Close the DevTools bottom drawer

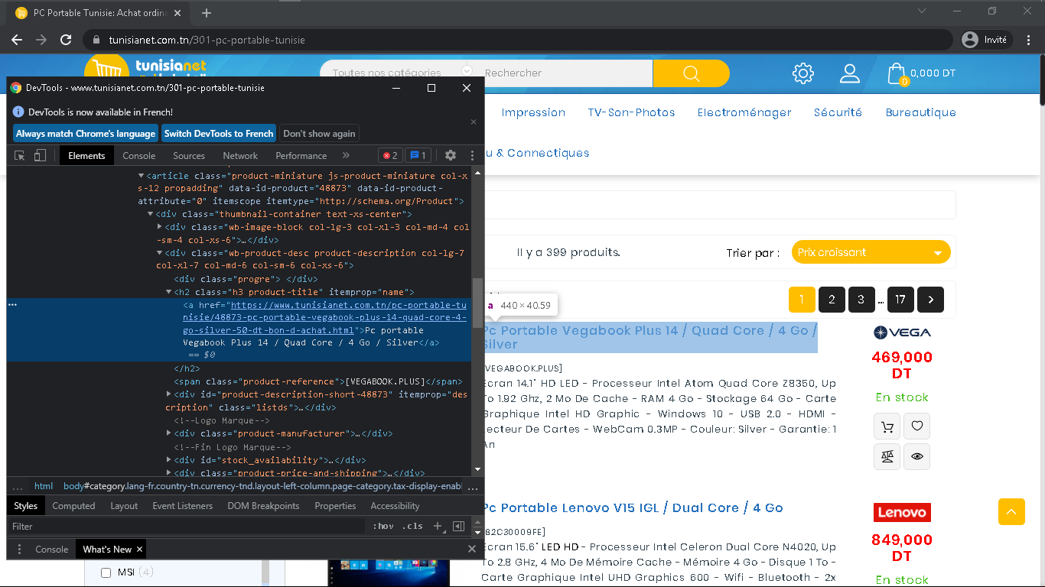point(472,549)
